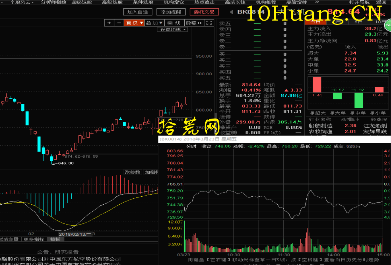391x265 pixels.
Task: Click 添加提醒 button
Action: click(x=171, y=12)
